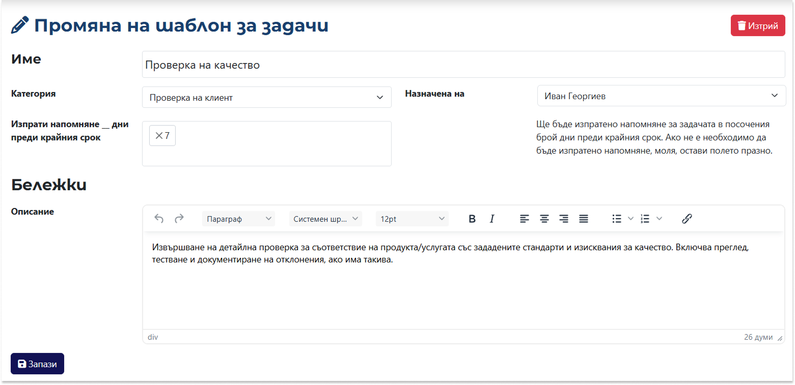The height and width of the screenshot is (385, 795).
Task: Click the editor resize handle corner
Action: [x=780, y=338]
